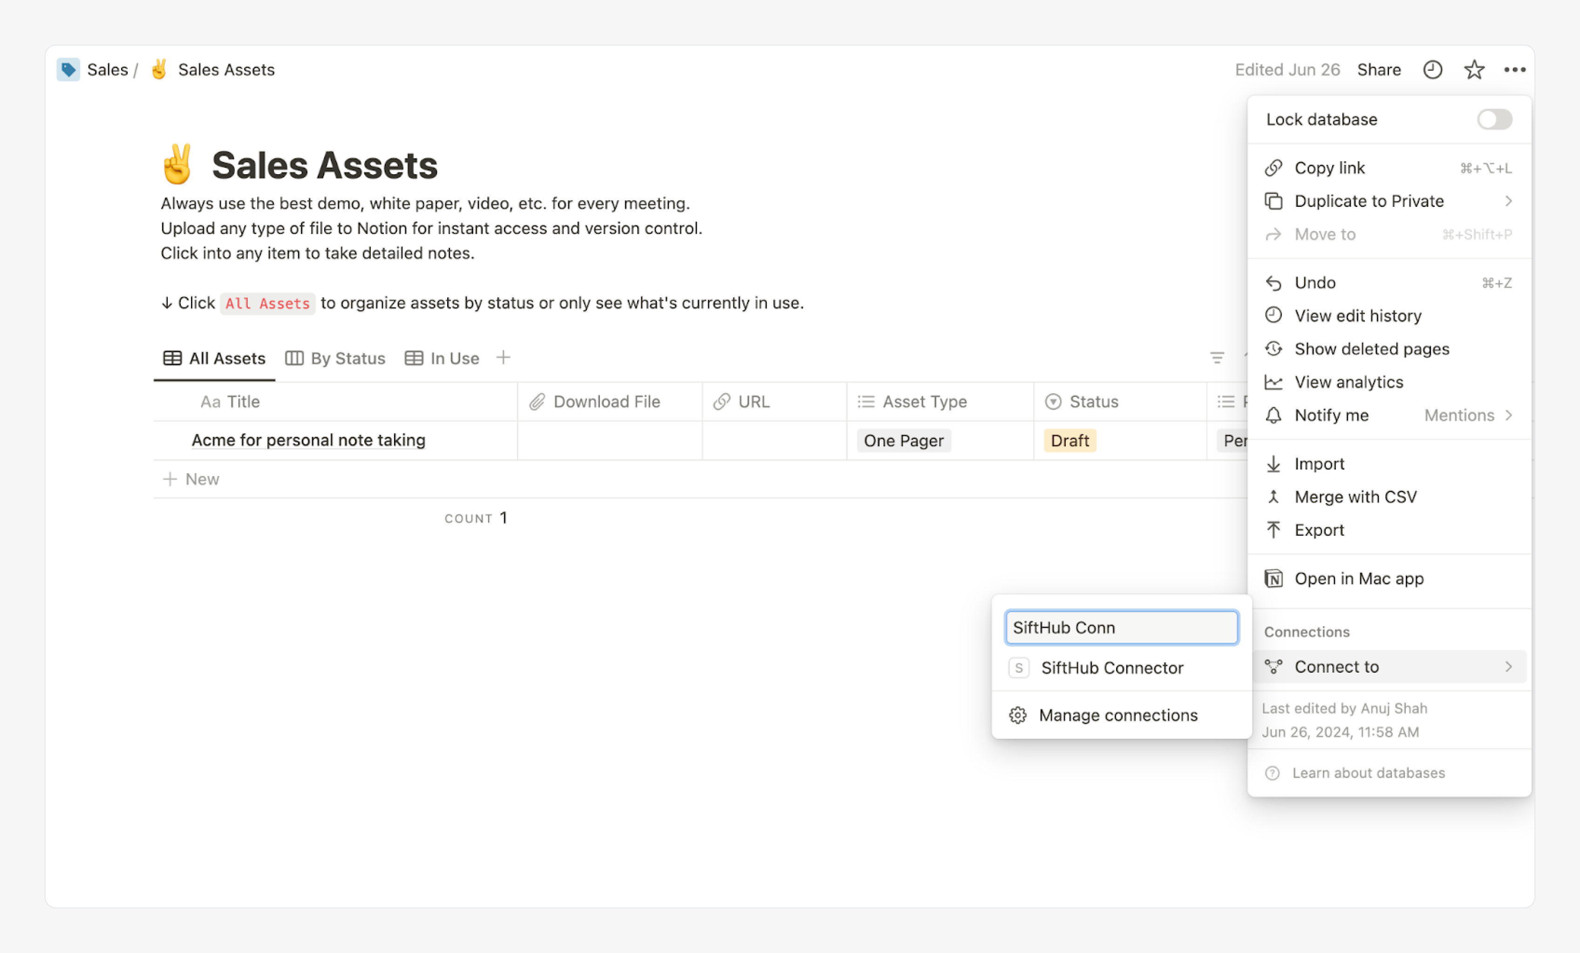
Task: Click the filter icon above the table
Action: point(1216,358)
